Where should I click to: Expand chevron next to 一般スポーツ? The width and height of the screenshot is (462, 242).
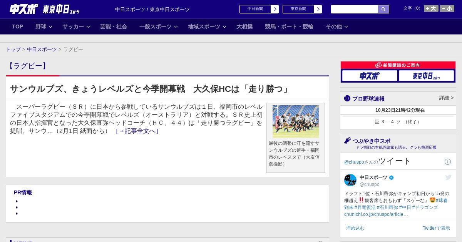(176, 27)
